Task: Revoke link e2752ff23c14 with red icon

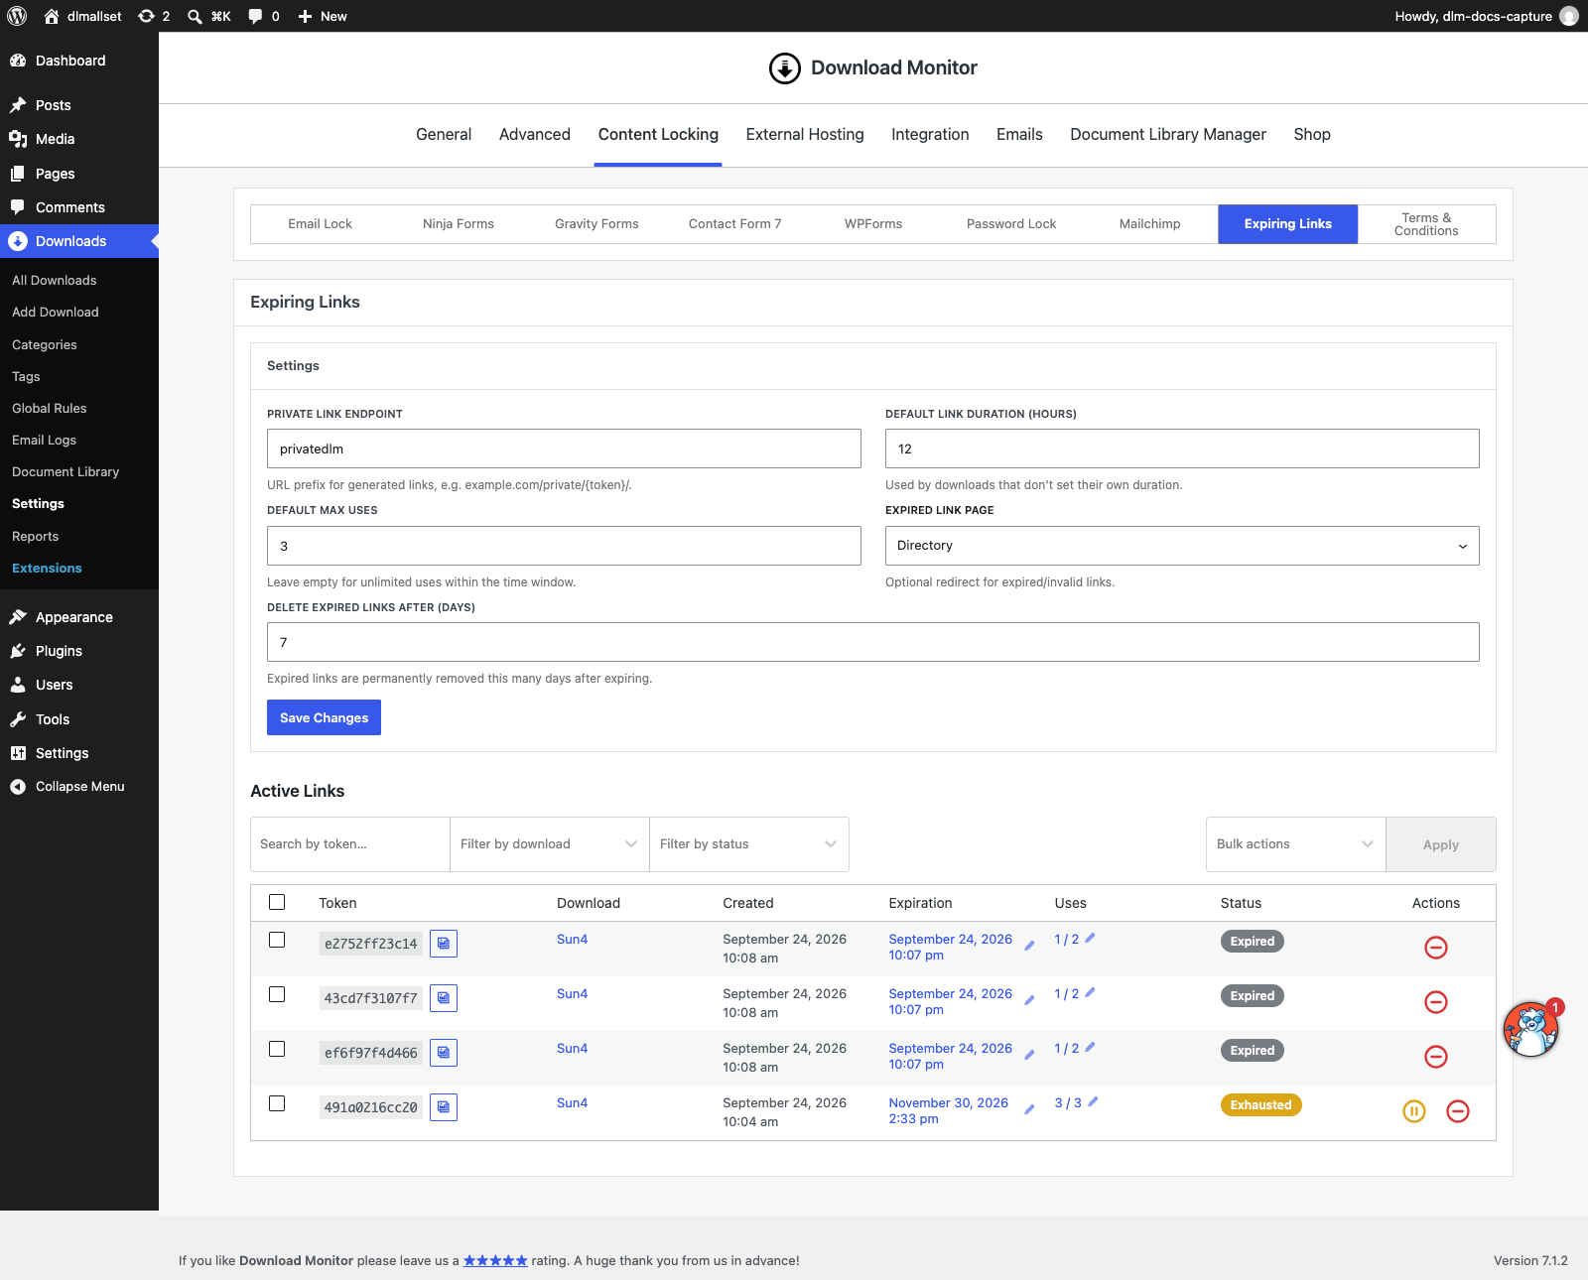Action: 1436,948
